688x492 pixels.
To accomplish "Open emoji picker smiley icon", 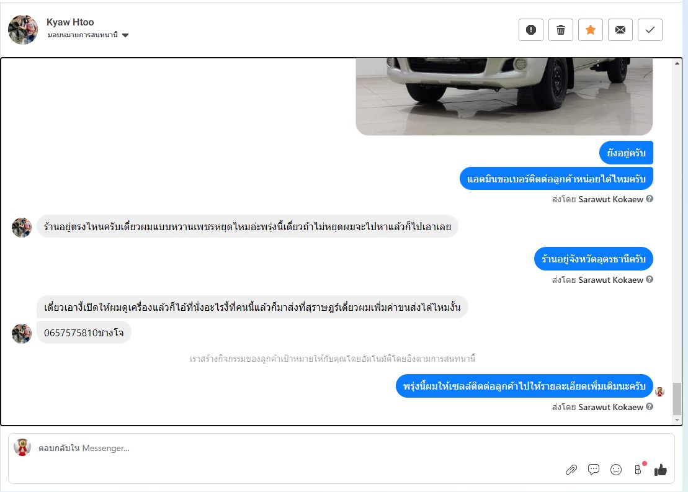I will pyautogui.click(x=616, y=470).
